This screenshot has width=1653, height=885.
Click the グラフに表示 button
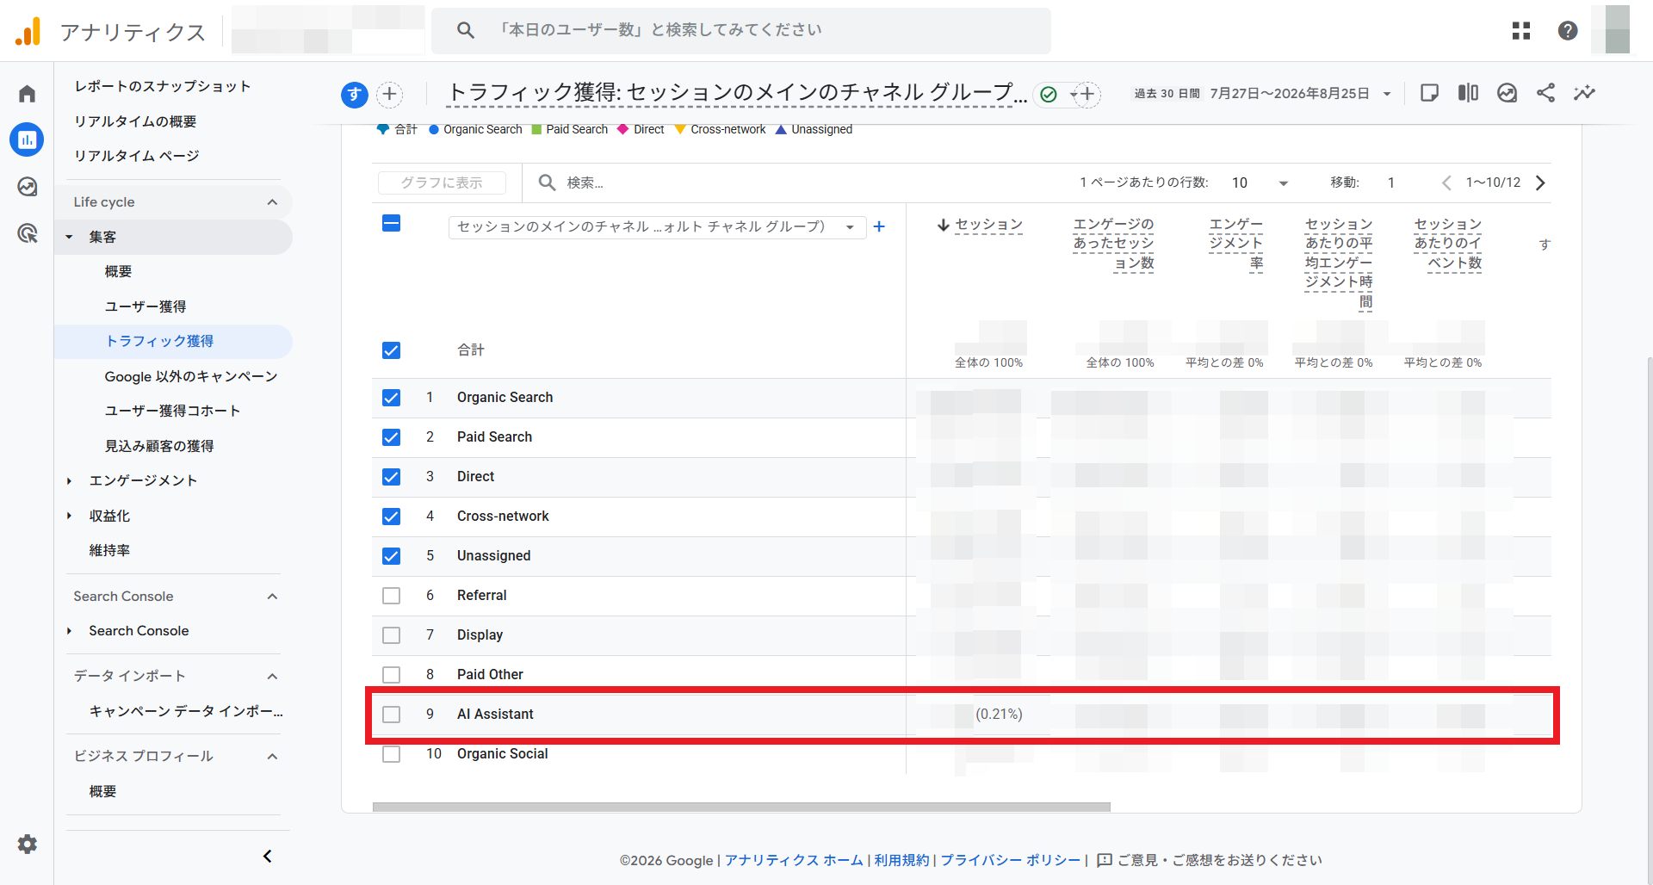(x=442, y=183)
